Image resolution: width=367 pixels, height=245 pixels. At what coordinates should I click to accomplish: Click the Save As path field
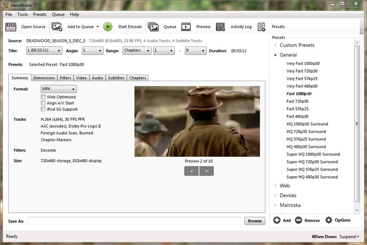pyautogui.click(x=134, y=221)
